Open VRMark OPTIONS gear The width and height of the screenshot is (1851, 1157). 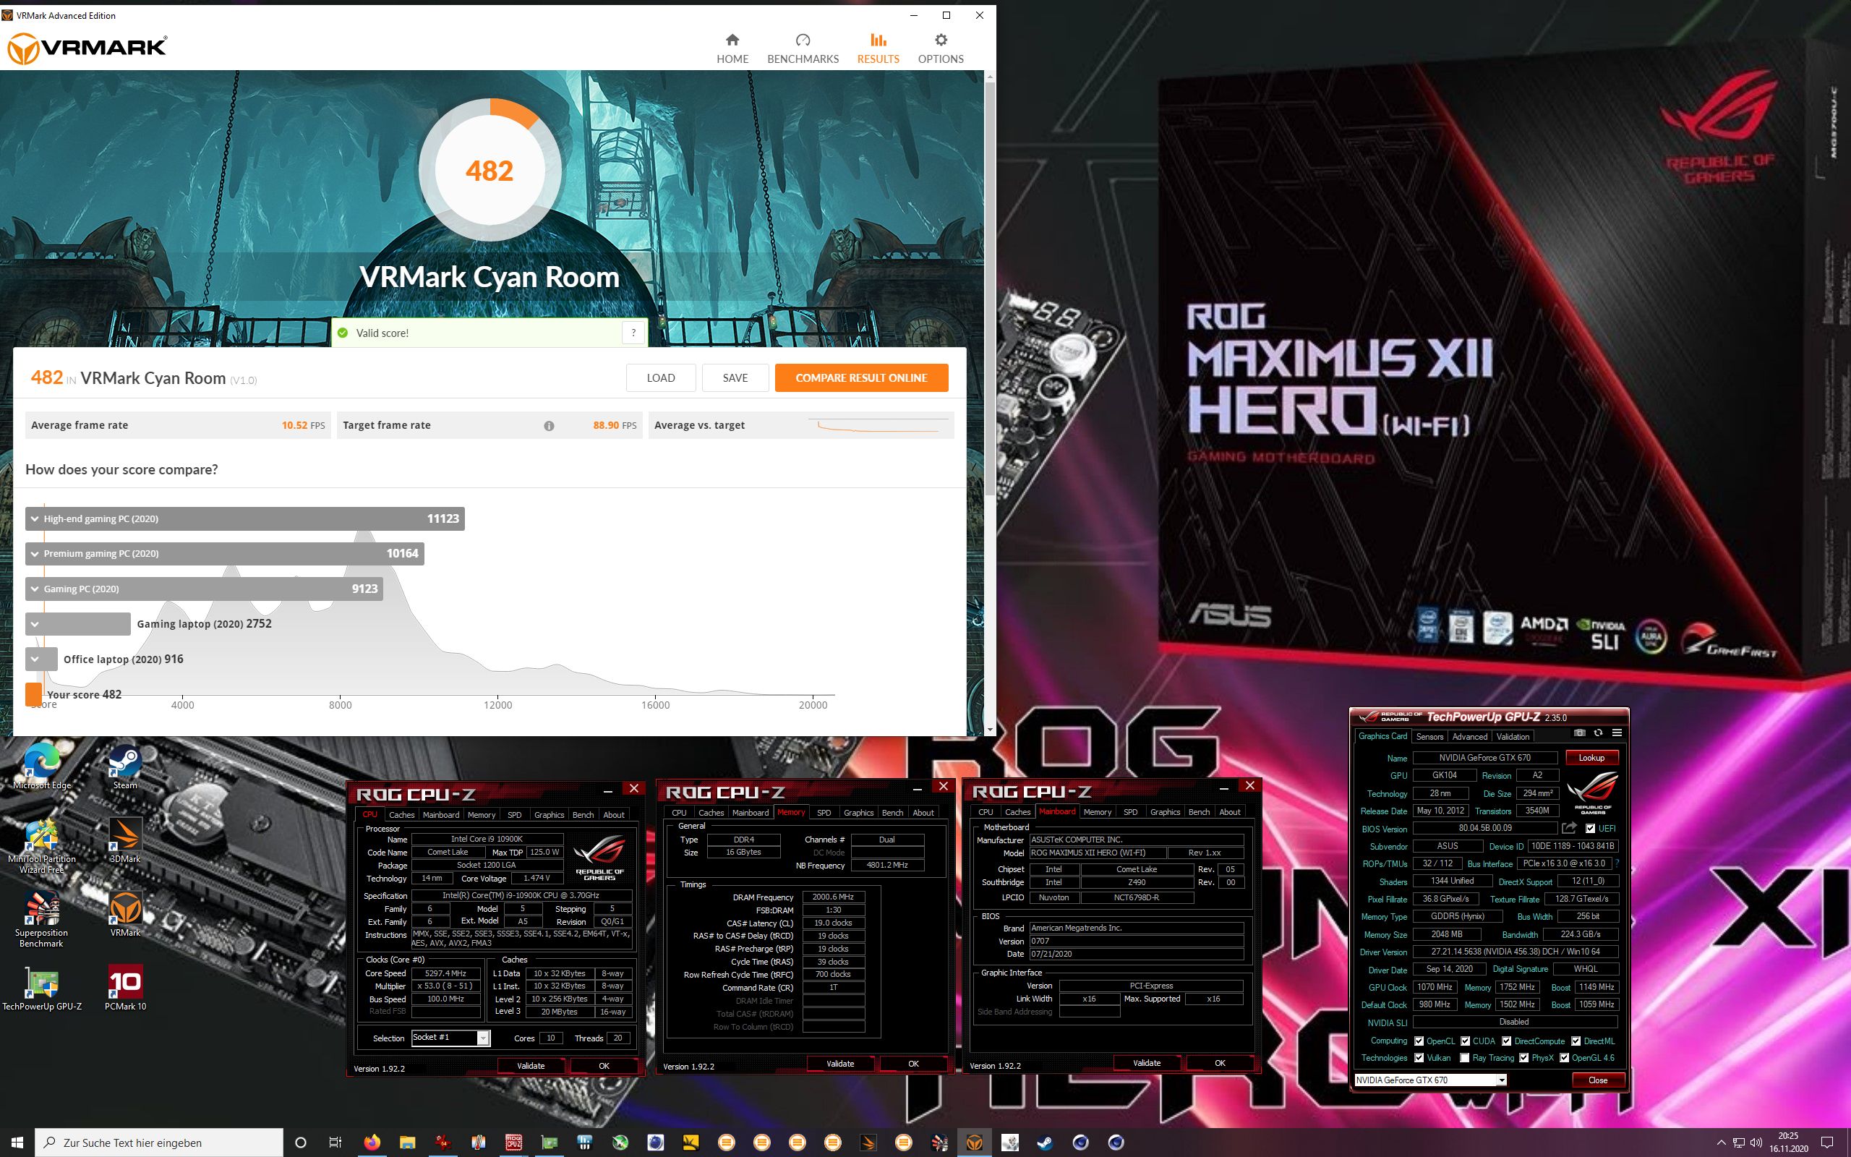pyautogui.click(x=940, y=48)
